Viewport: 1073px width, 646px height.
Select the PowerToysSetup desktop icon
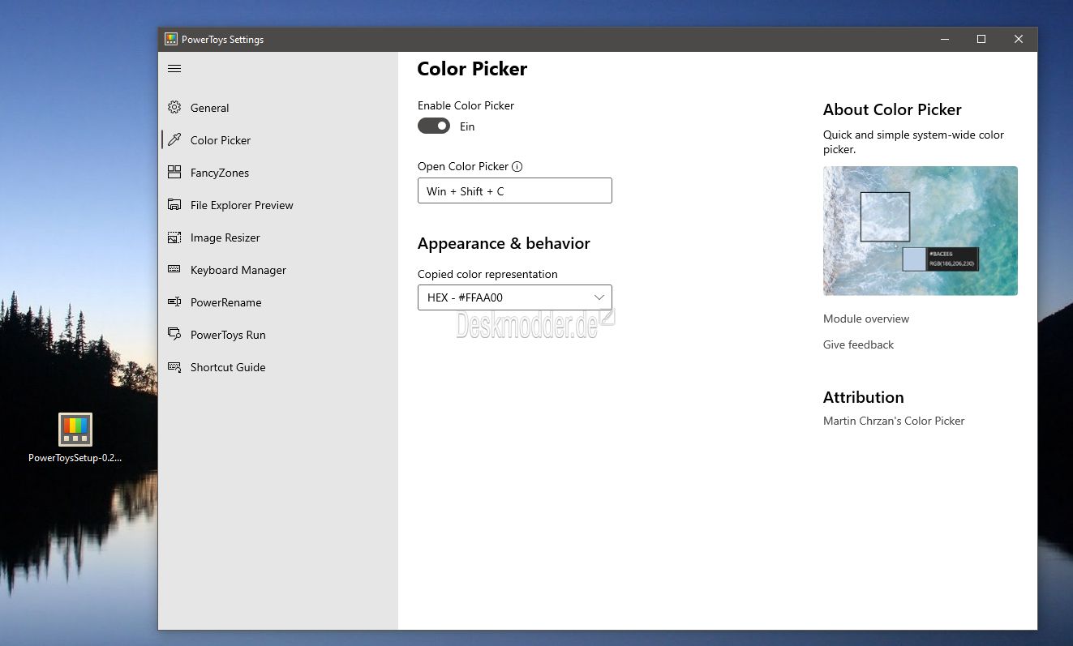75,430
